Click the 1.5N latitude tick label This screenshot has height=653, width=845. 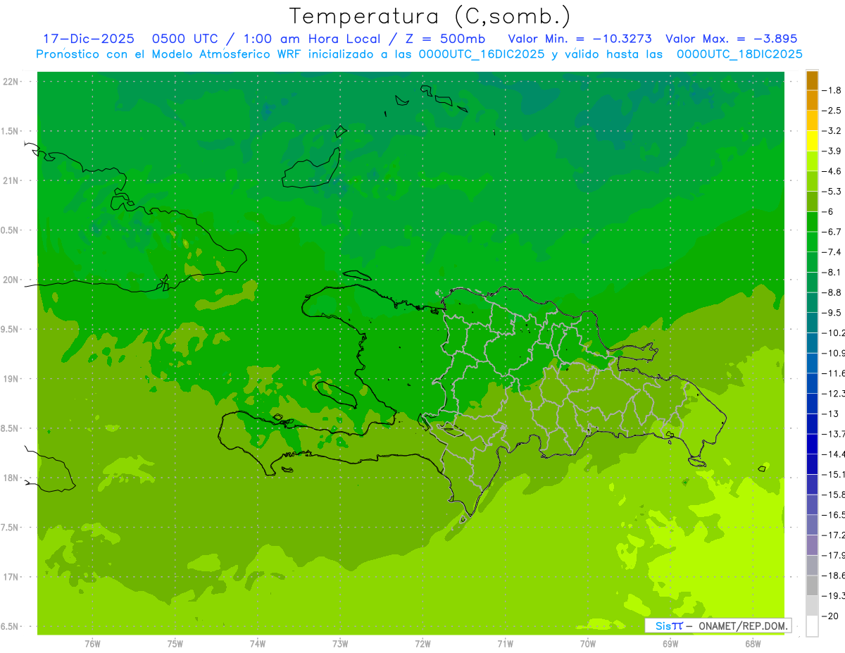(x=9, y=131)
